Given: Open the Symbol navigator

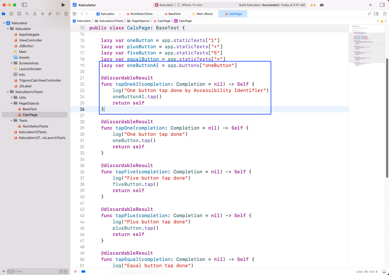Looking at the screenshot, I should point(19,14).
